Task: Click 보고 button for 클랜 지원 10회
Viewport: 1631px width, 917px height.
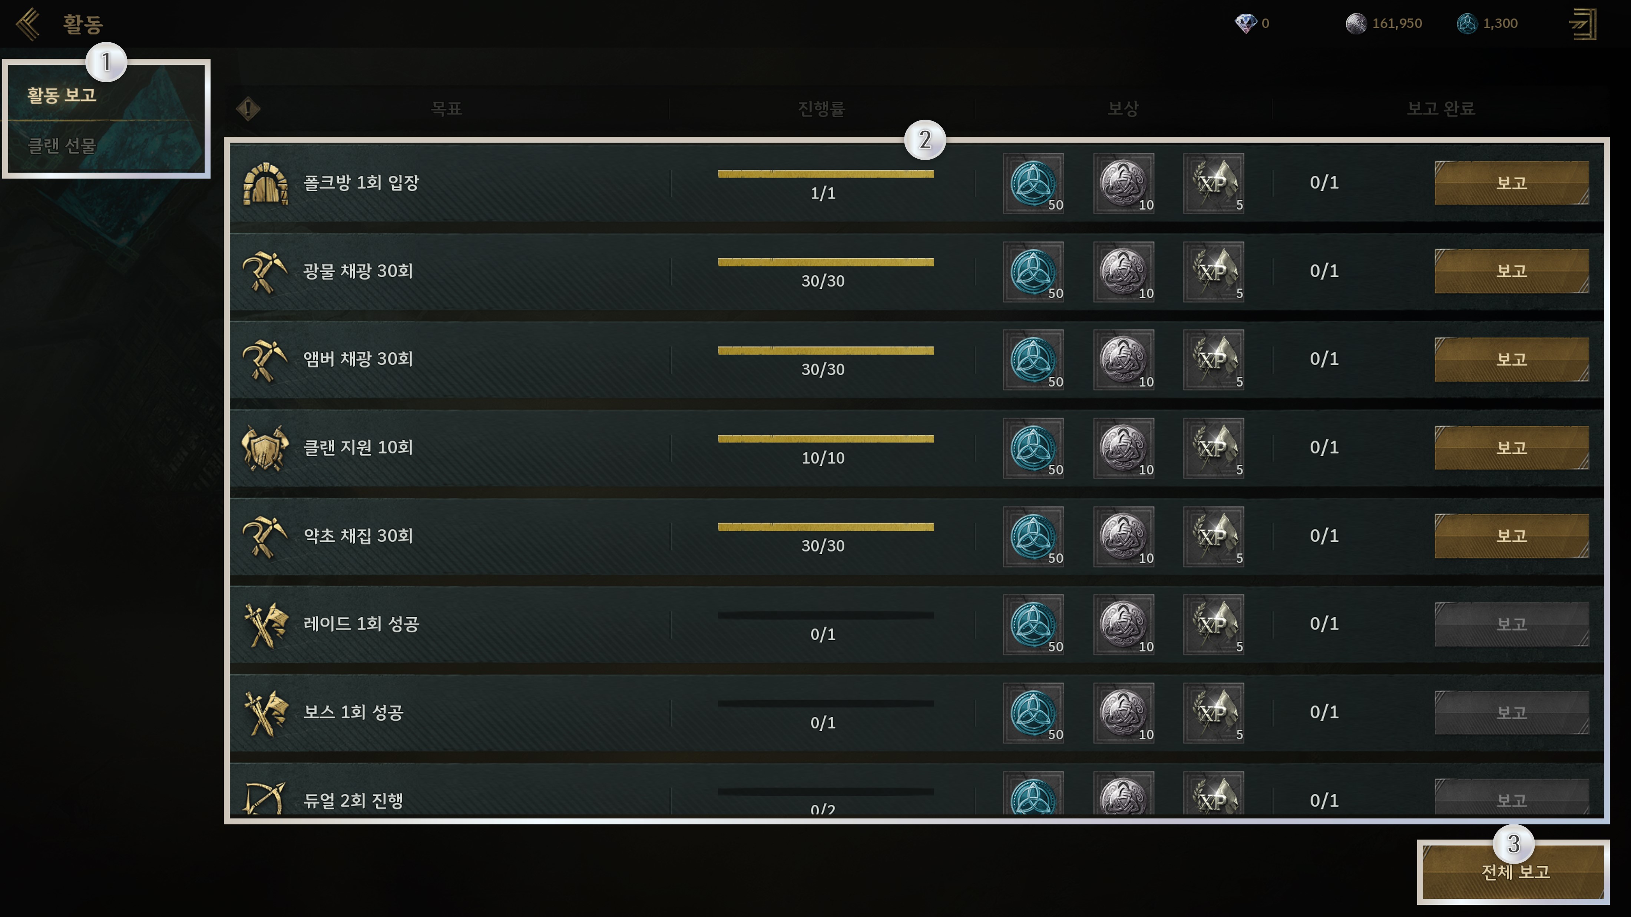Action: pos(1511,448)
